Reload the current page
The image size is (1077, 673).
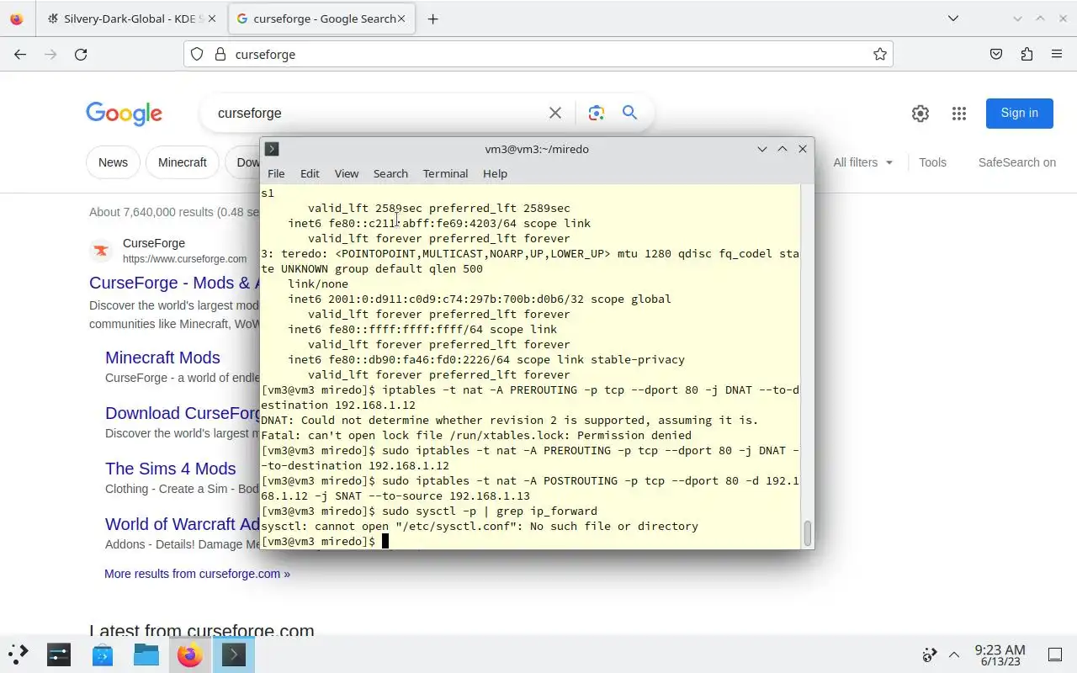[81, 54]
